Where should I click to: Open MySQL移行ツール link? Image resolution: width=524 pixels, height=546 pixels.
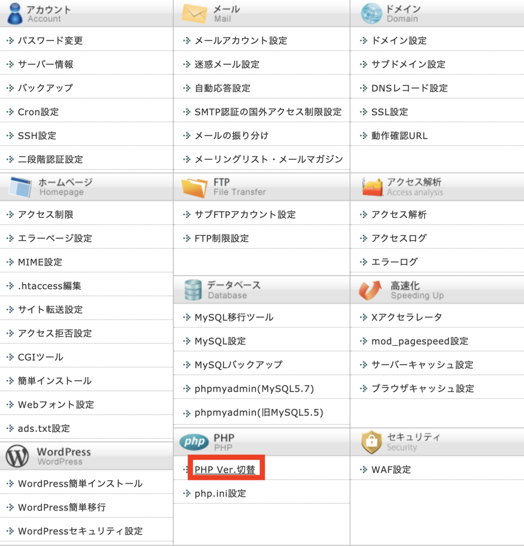pyautogui.click(x=234, y=317)
